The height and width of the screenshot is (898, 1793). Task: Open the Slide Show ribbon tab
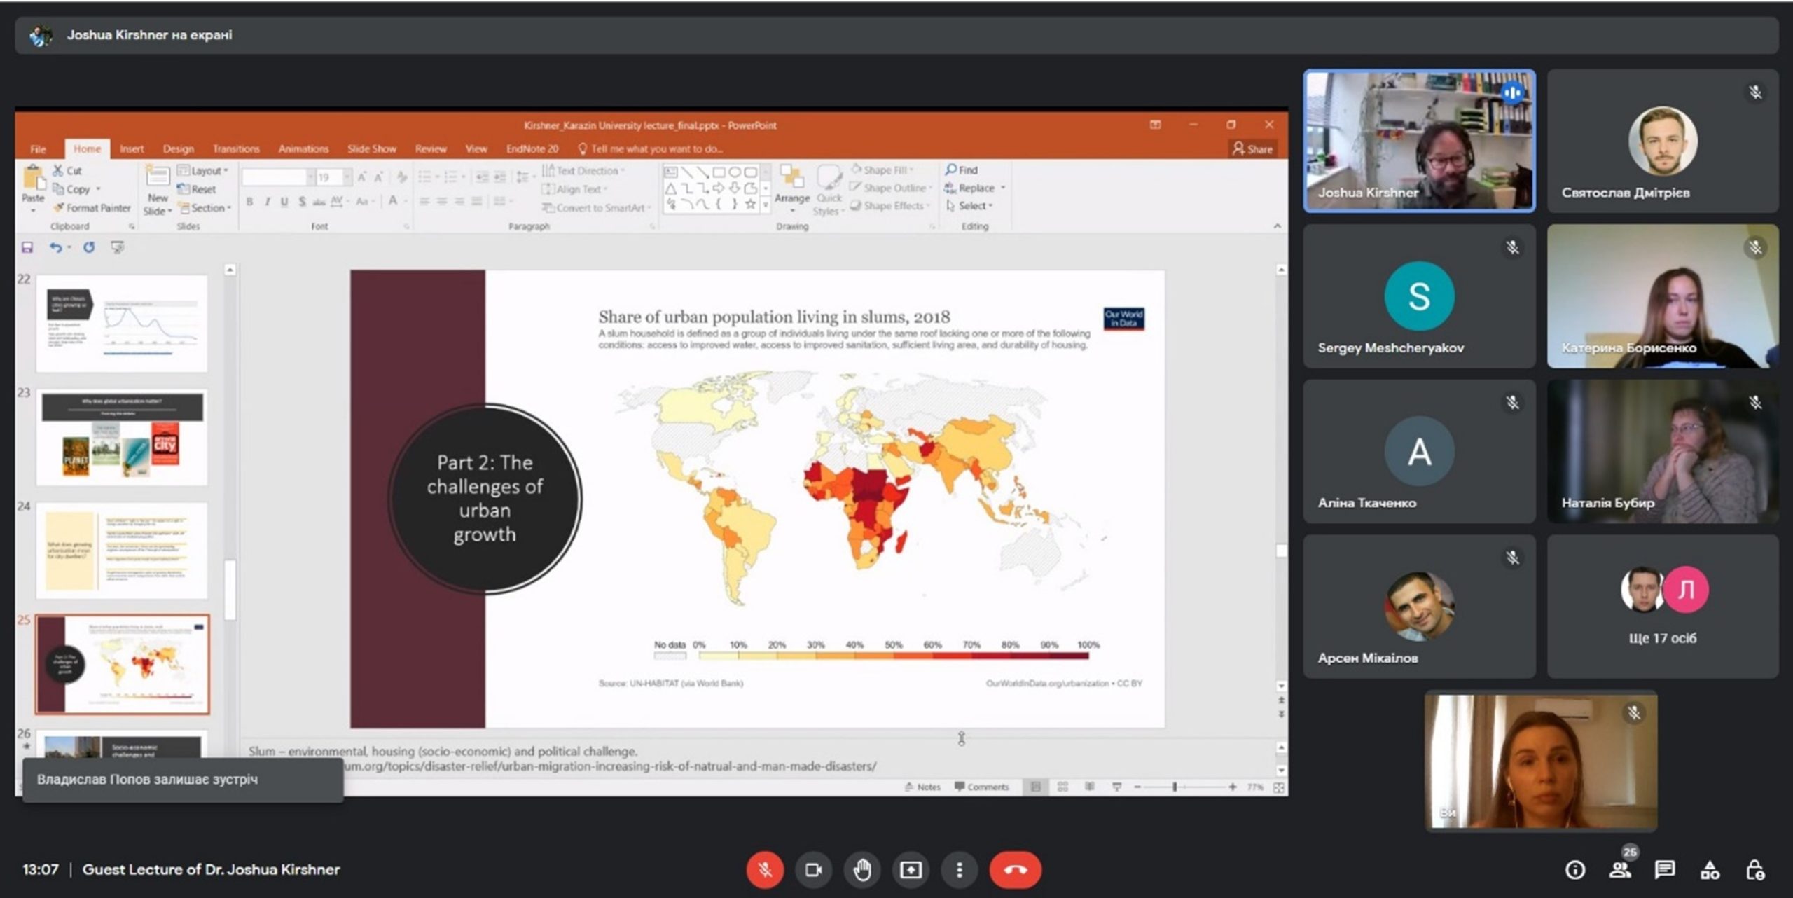[371, 148]
